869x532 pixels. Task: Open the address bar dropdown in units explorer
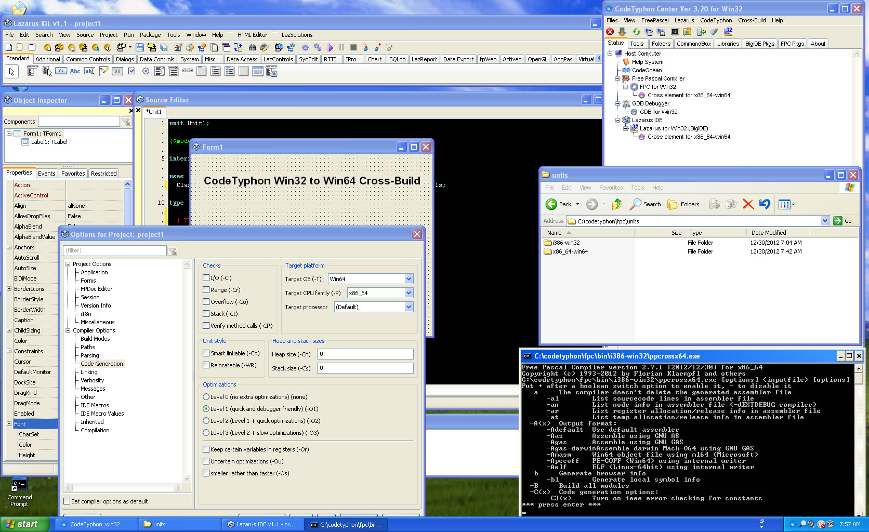[825, 221]
